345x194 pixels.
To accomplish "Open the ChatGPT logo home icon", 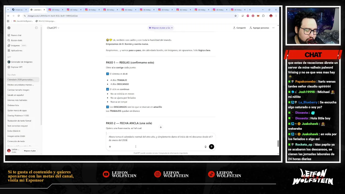I will coord(9,28).
